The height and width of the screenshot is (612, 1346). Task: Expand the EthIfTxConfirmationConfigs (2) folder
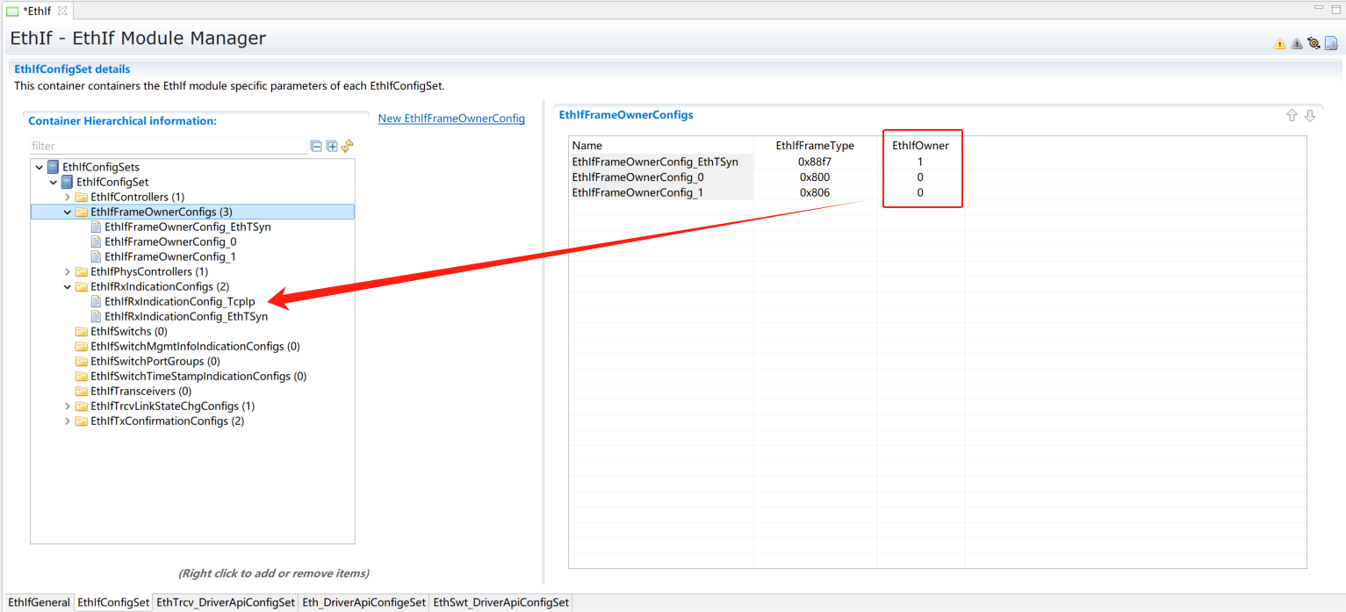(x=68, y=421)
